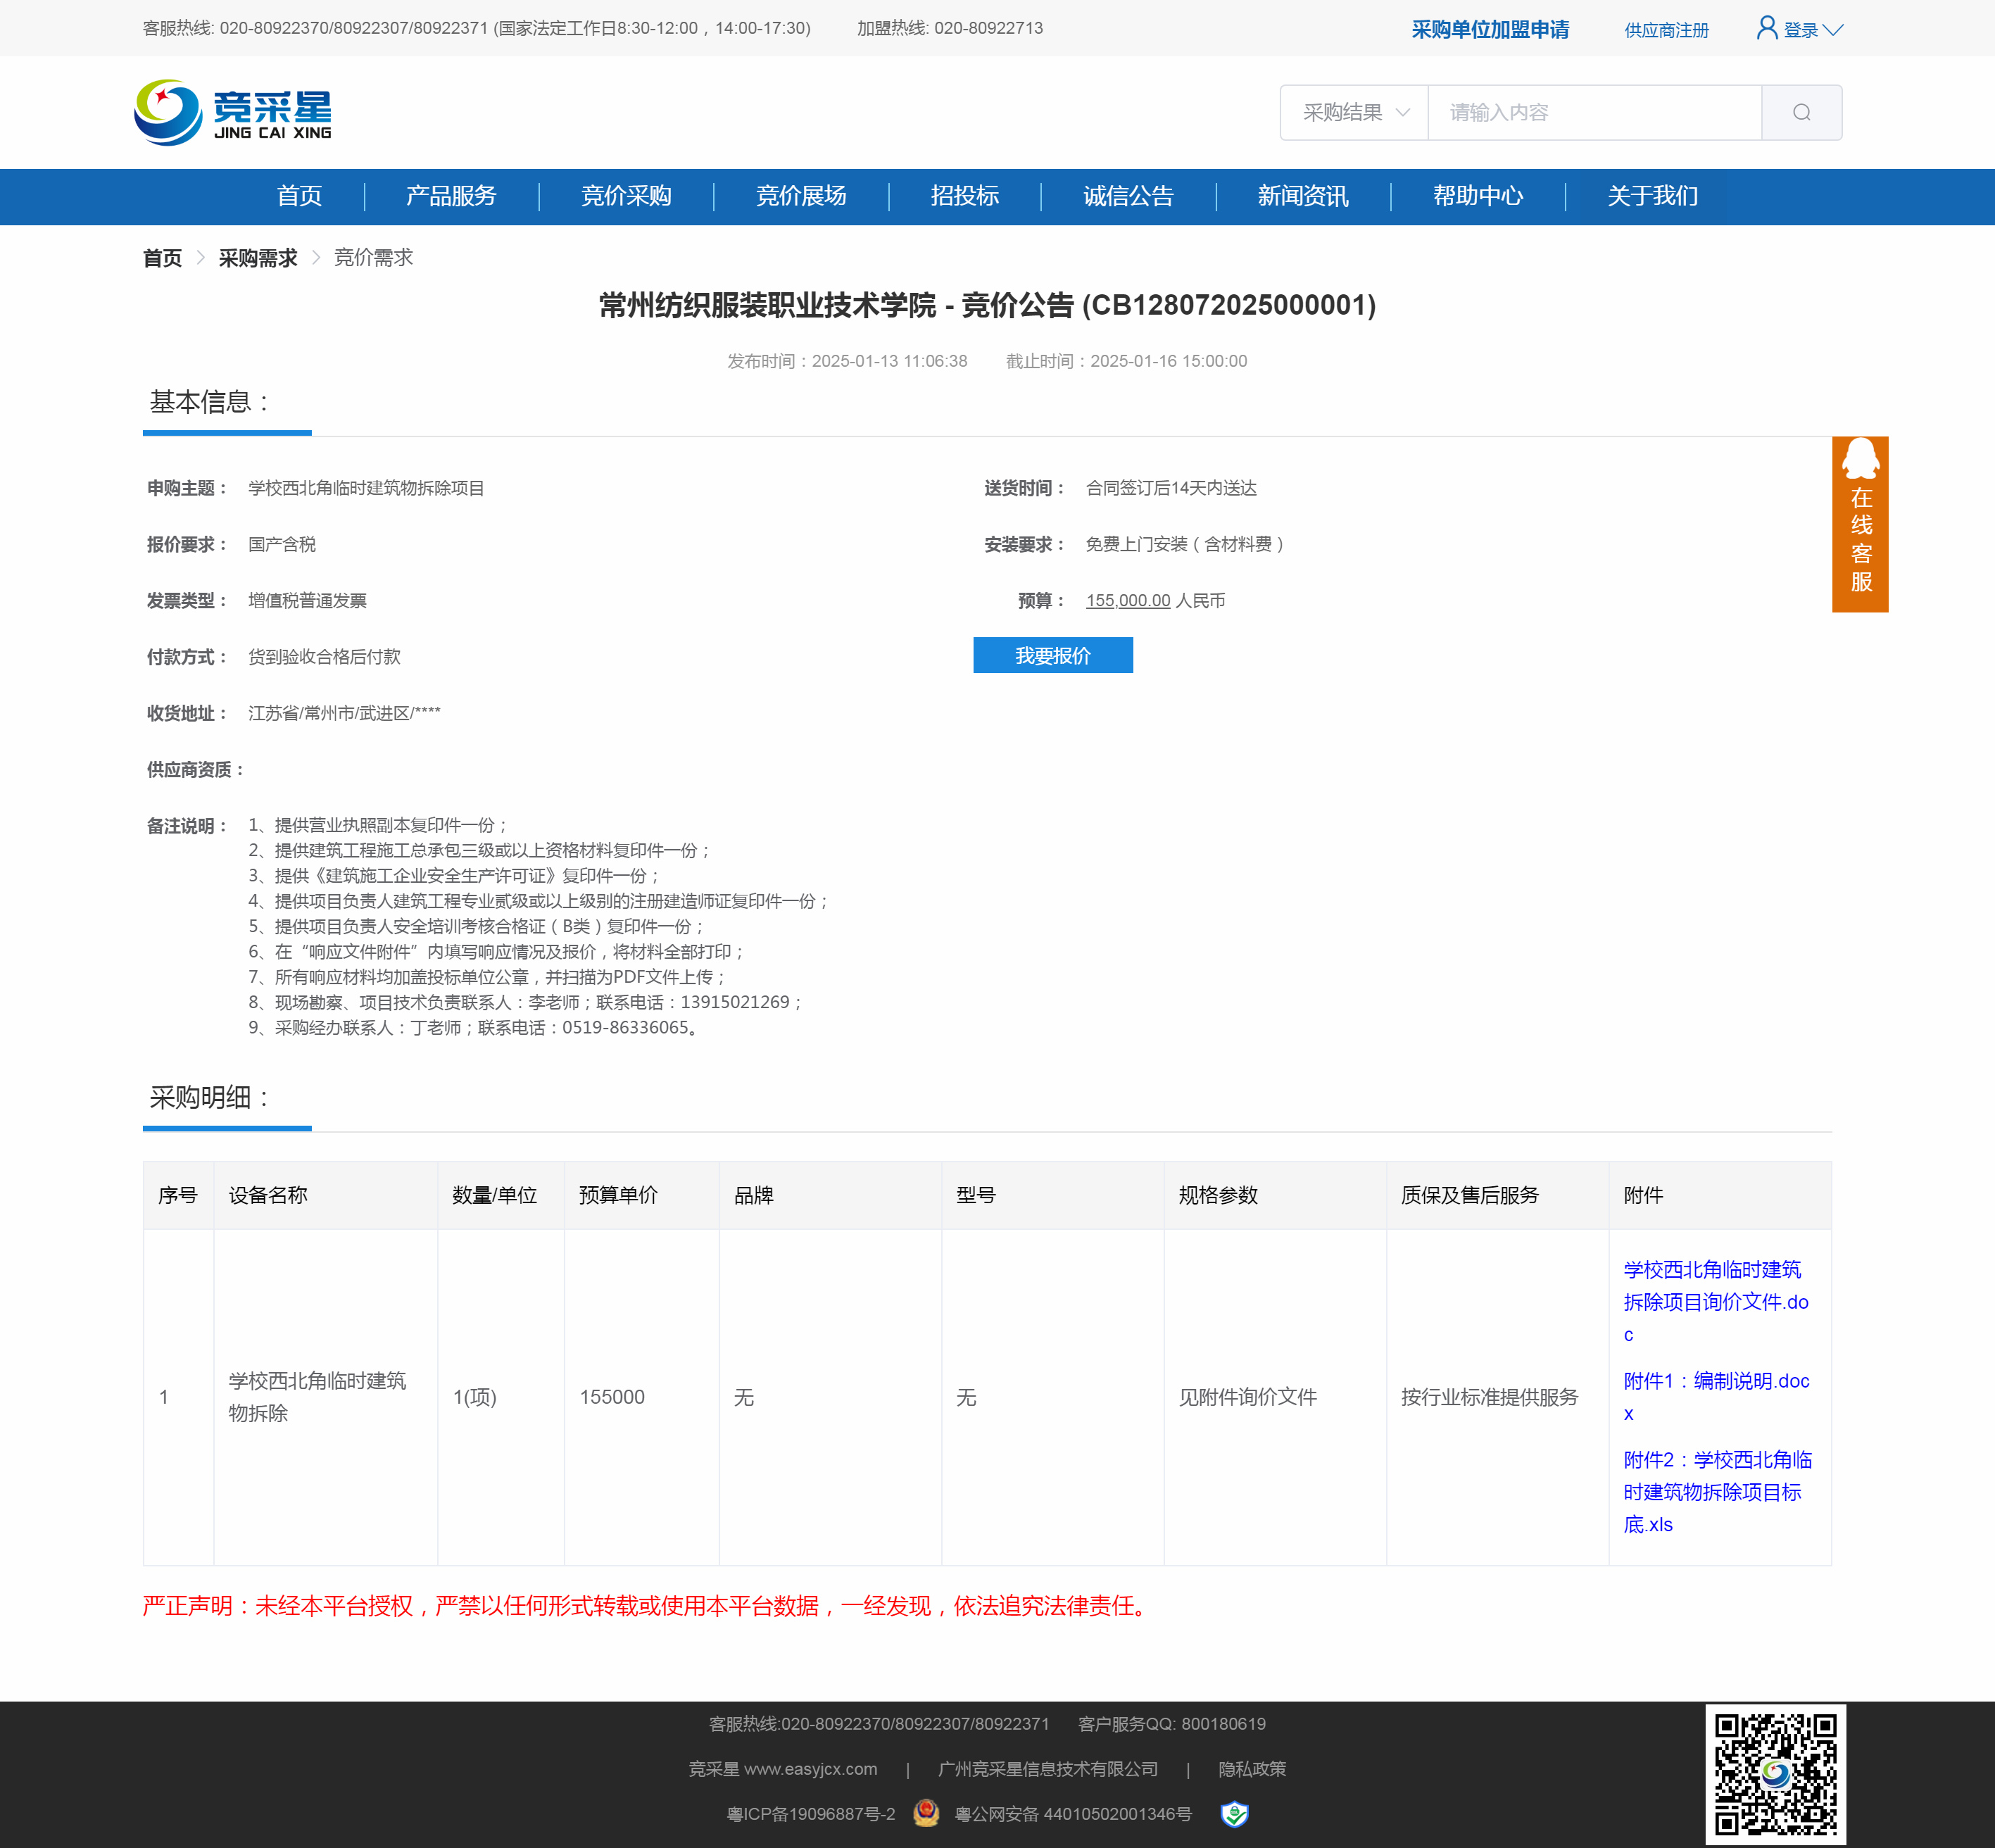The height and width of the screenshot is (1848, 1995).
Task: Click 采购单位加盟申请 link
Action: [1489, 30]
